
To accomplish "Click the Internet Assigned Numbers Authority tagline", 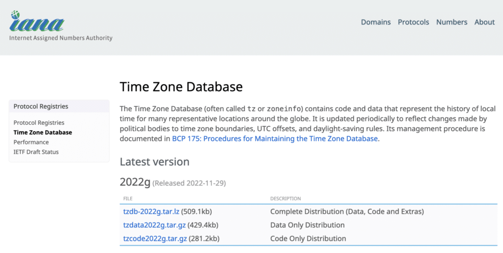I will coord(61,38).
